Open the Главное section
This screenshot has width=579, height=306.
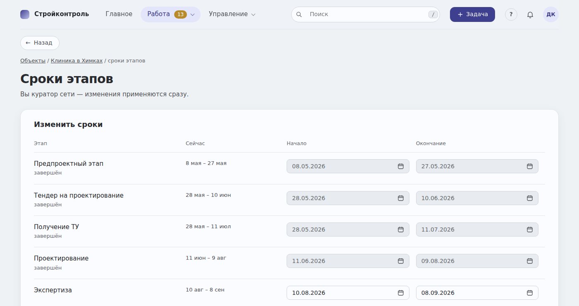pyautogui.click(x=119, y=14)
